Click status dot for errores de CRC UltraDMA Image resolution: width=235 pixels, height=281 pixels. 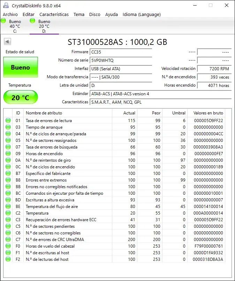[x=8, y=239]
